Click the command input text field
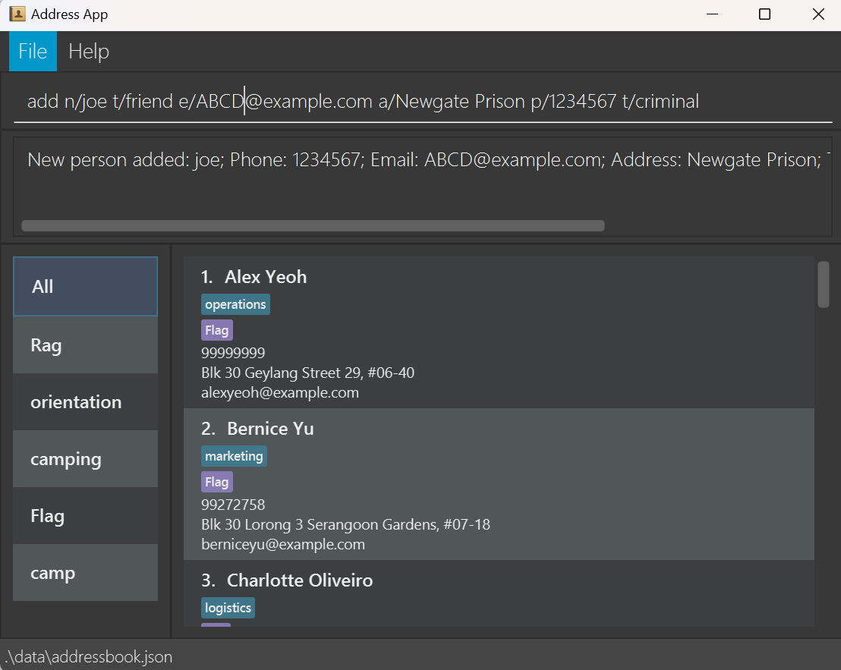The height and width of the screenshot is (670, 841). tap(423, 102)
